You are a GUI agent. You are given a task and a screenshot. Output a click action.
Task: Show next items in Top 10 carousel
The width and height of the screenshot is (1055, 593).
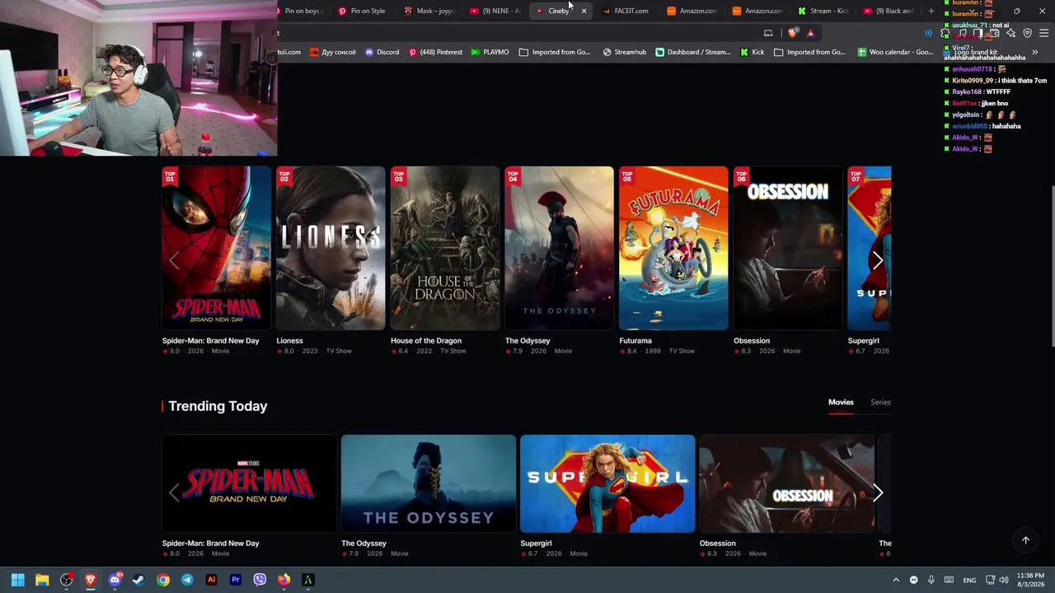878,260
